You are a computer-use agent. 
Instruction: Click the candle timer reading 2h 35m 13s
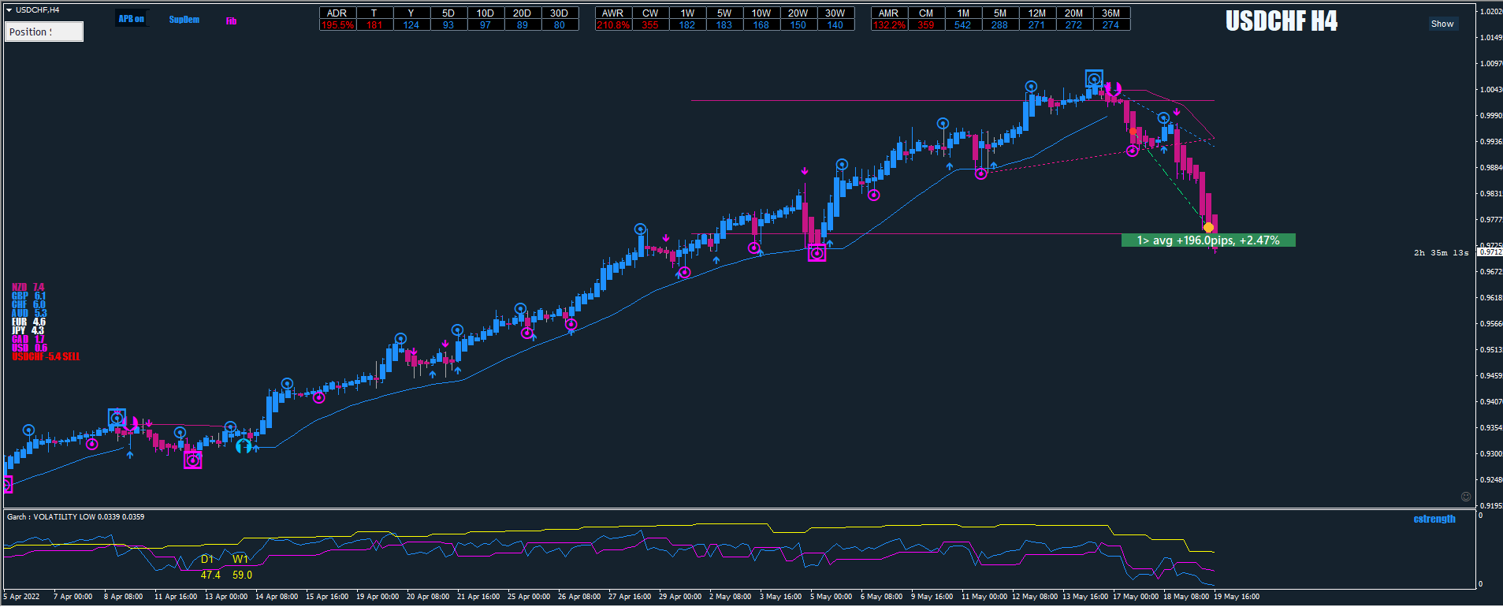click(1441, 253)
